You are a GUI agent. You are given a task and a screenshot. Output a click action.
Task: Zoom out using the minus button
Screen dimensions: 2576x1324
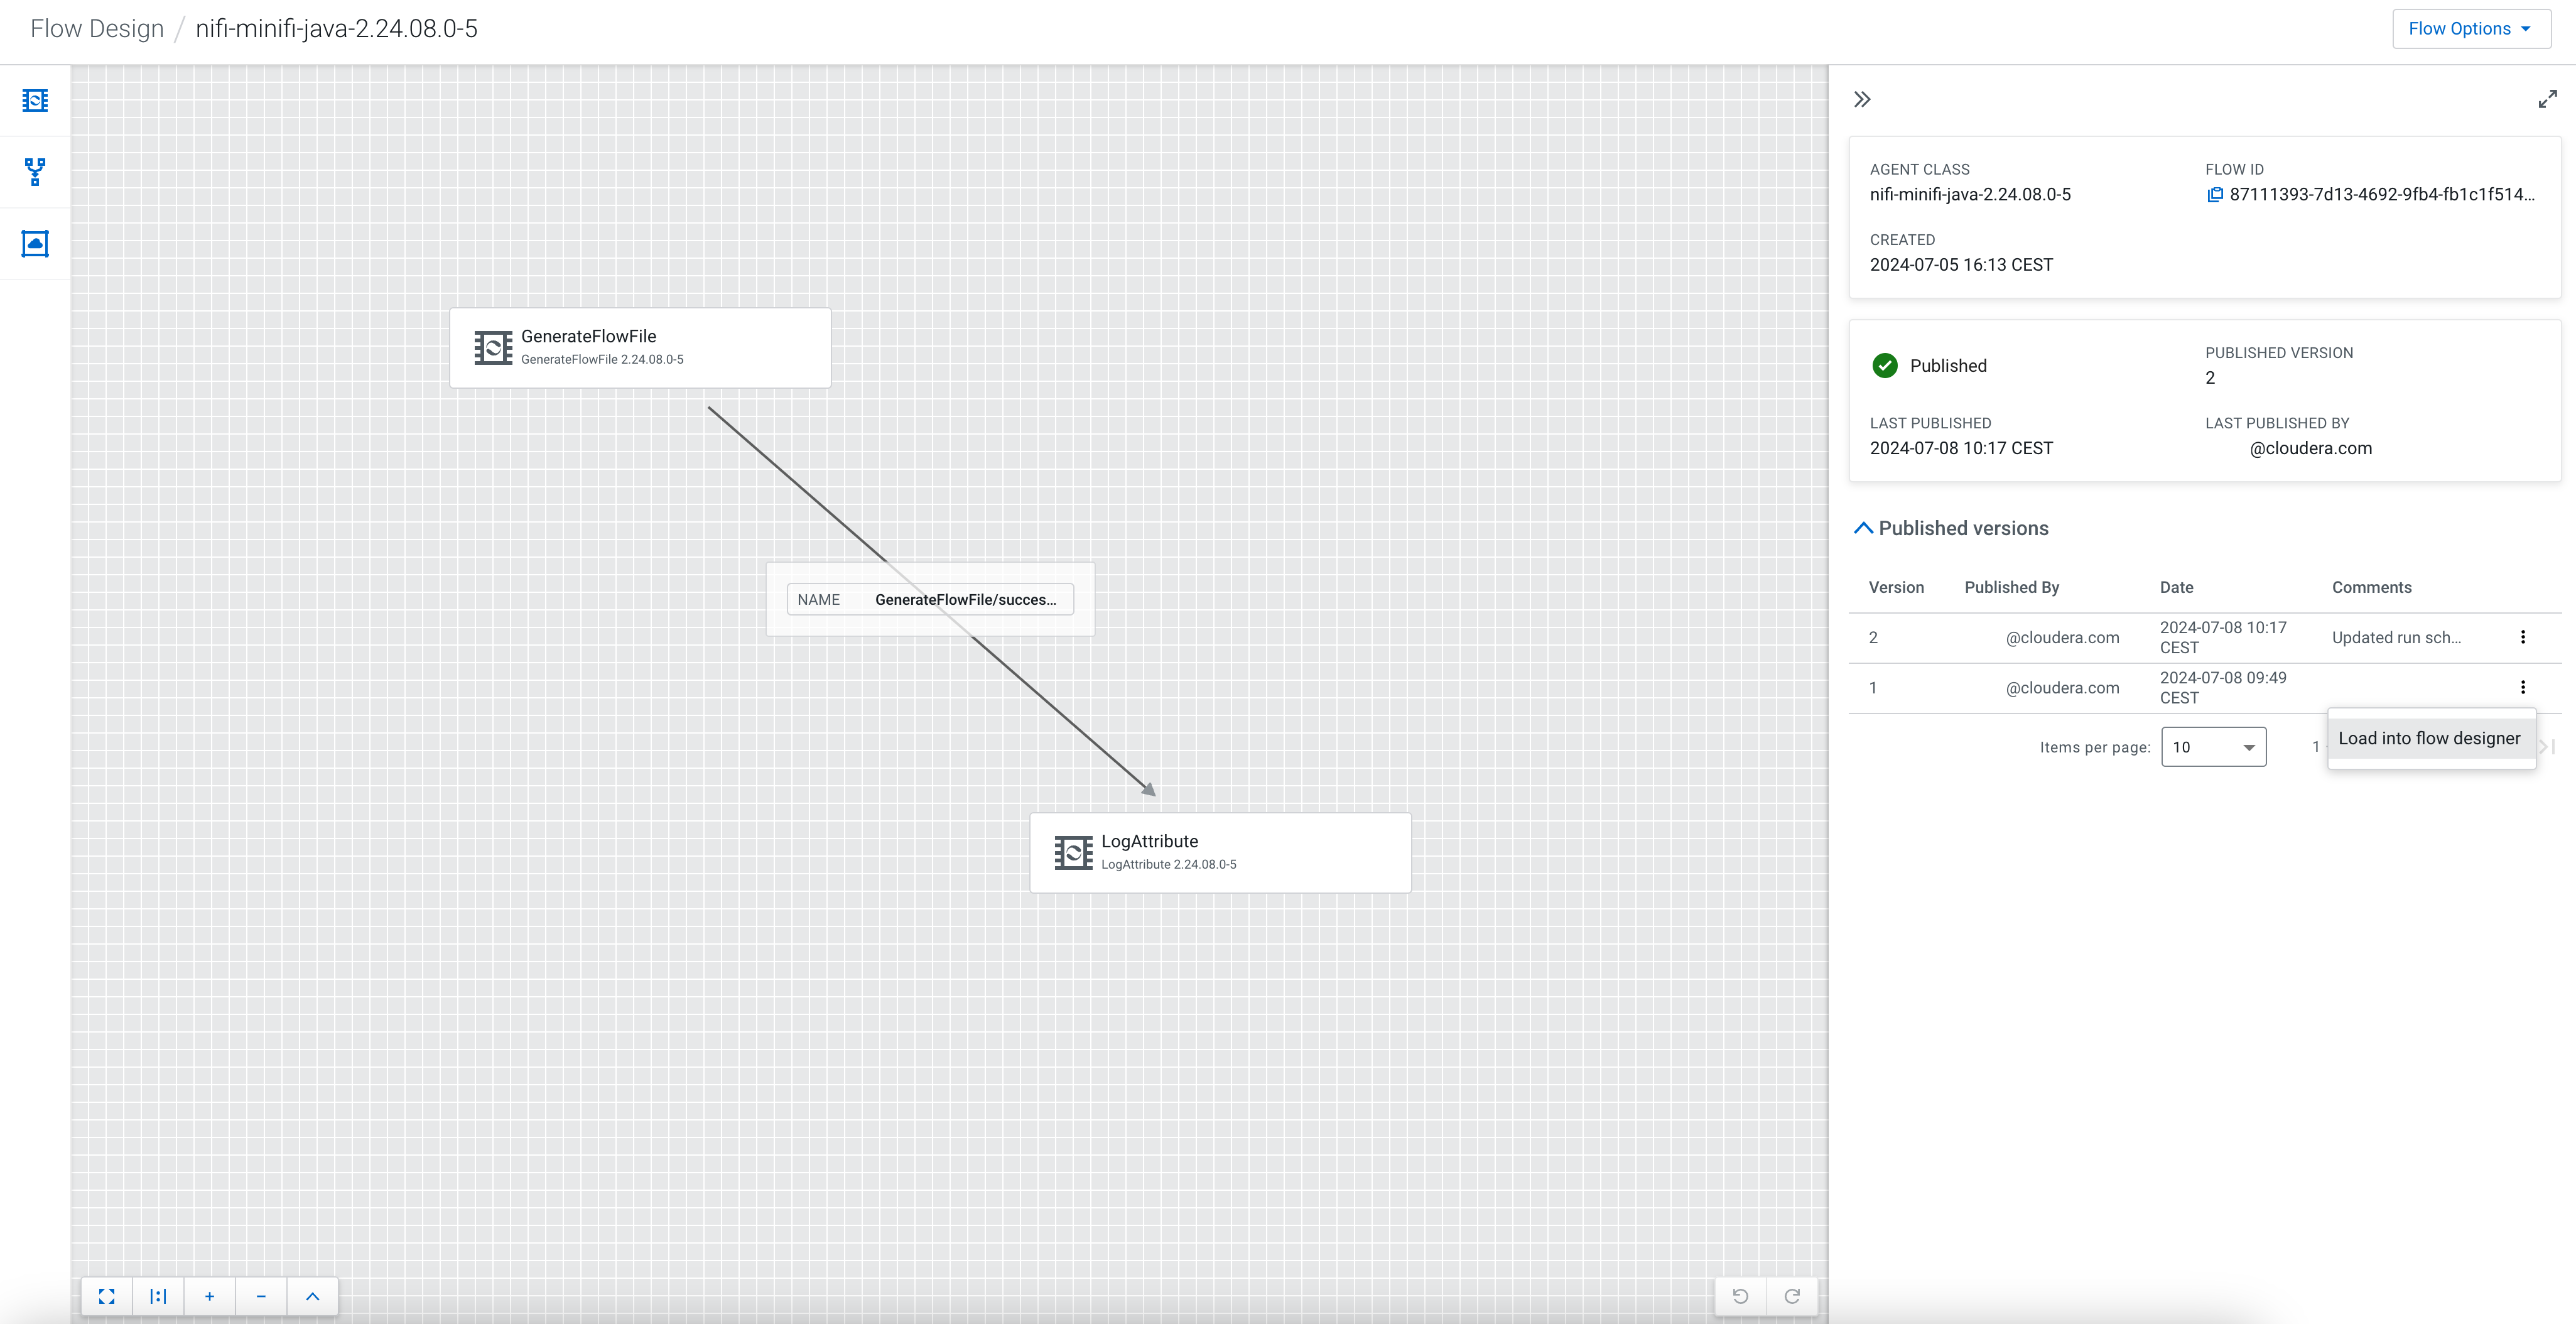coord(261,1295)
